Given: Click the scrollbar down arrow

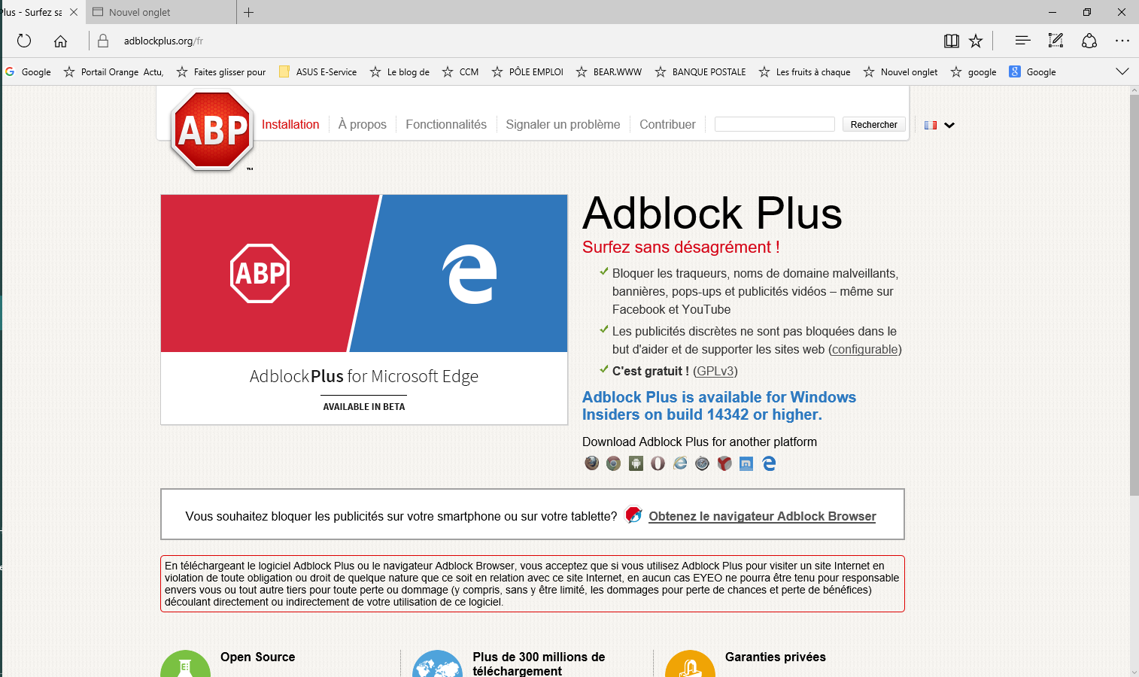Looking at the screenshot, I should point(1134,672).
